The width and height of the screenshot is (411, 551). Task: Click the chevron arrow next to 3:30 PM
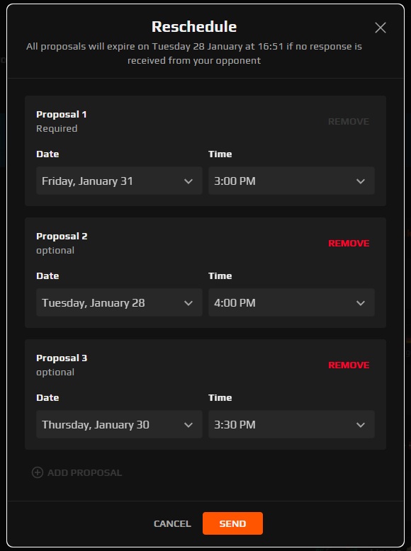361,425
